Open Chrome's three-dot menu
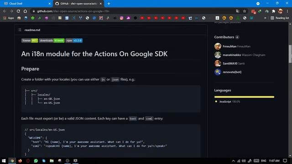 point(287,11)
